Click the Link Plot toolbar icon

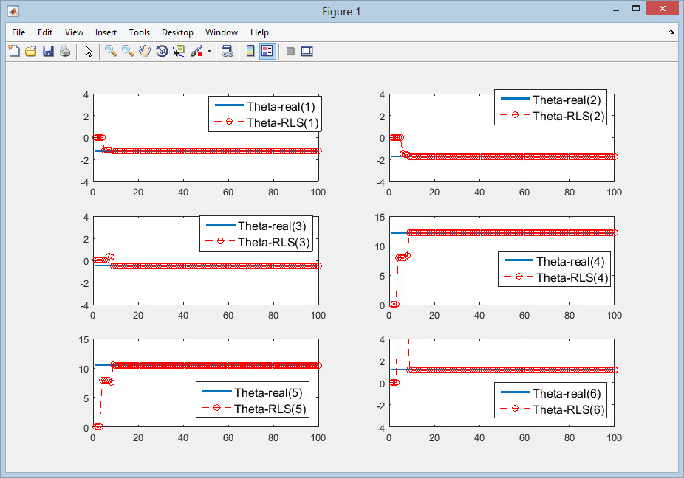[x=228, y=51]
